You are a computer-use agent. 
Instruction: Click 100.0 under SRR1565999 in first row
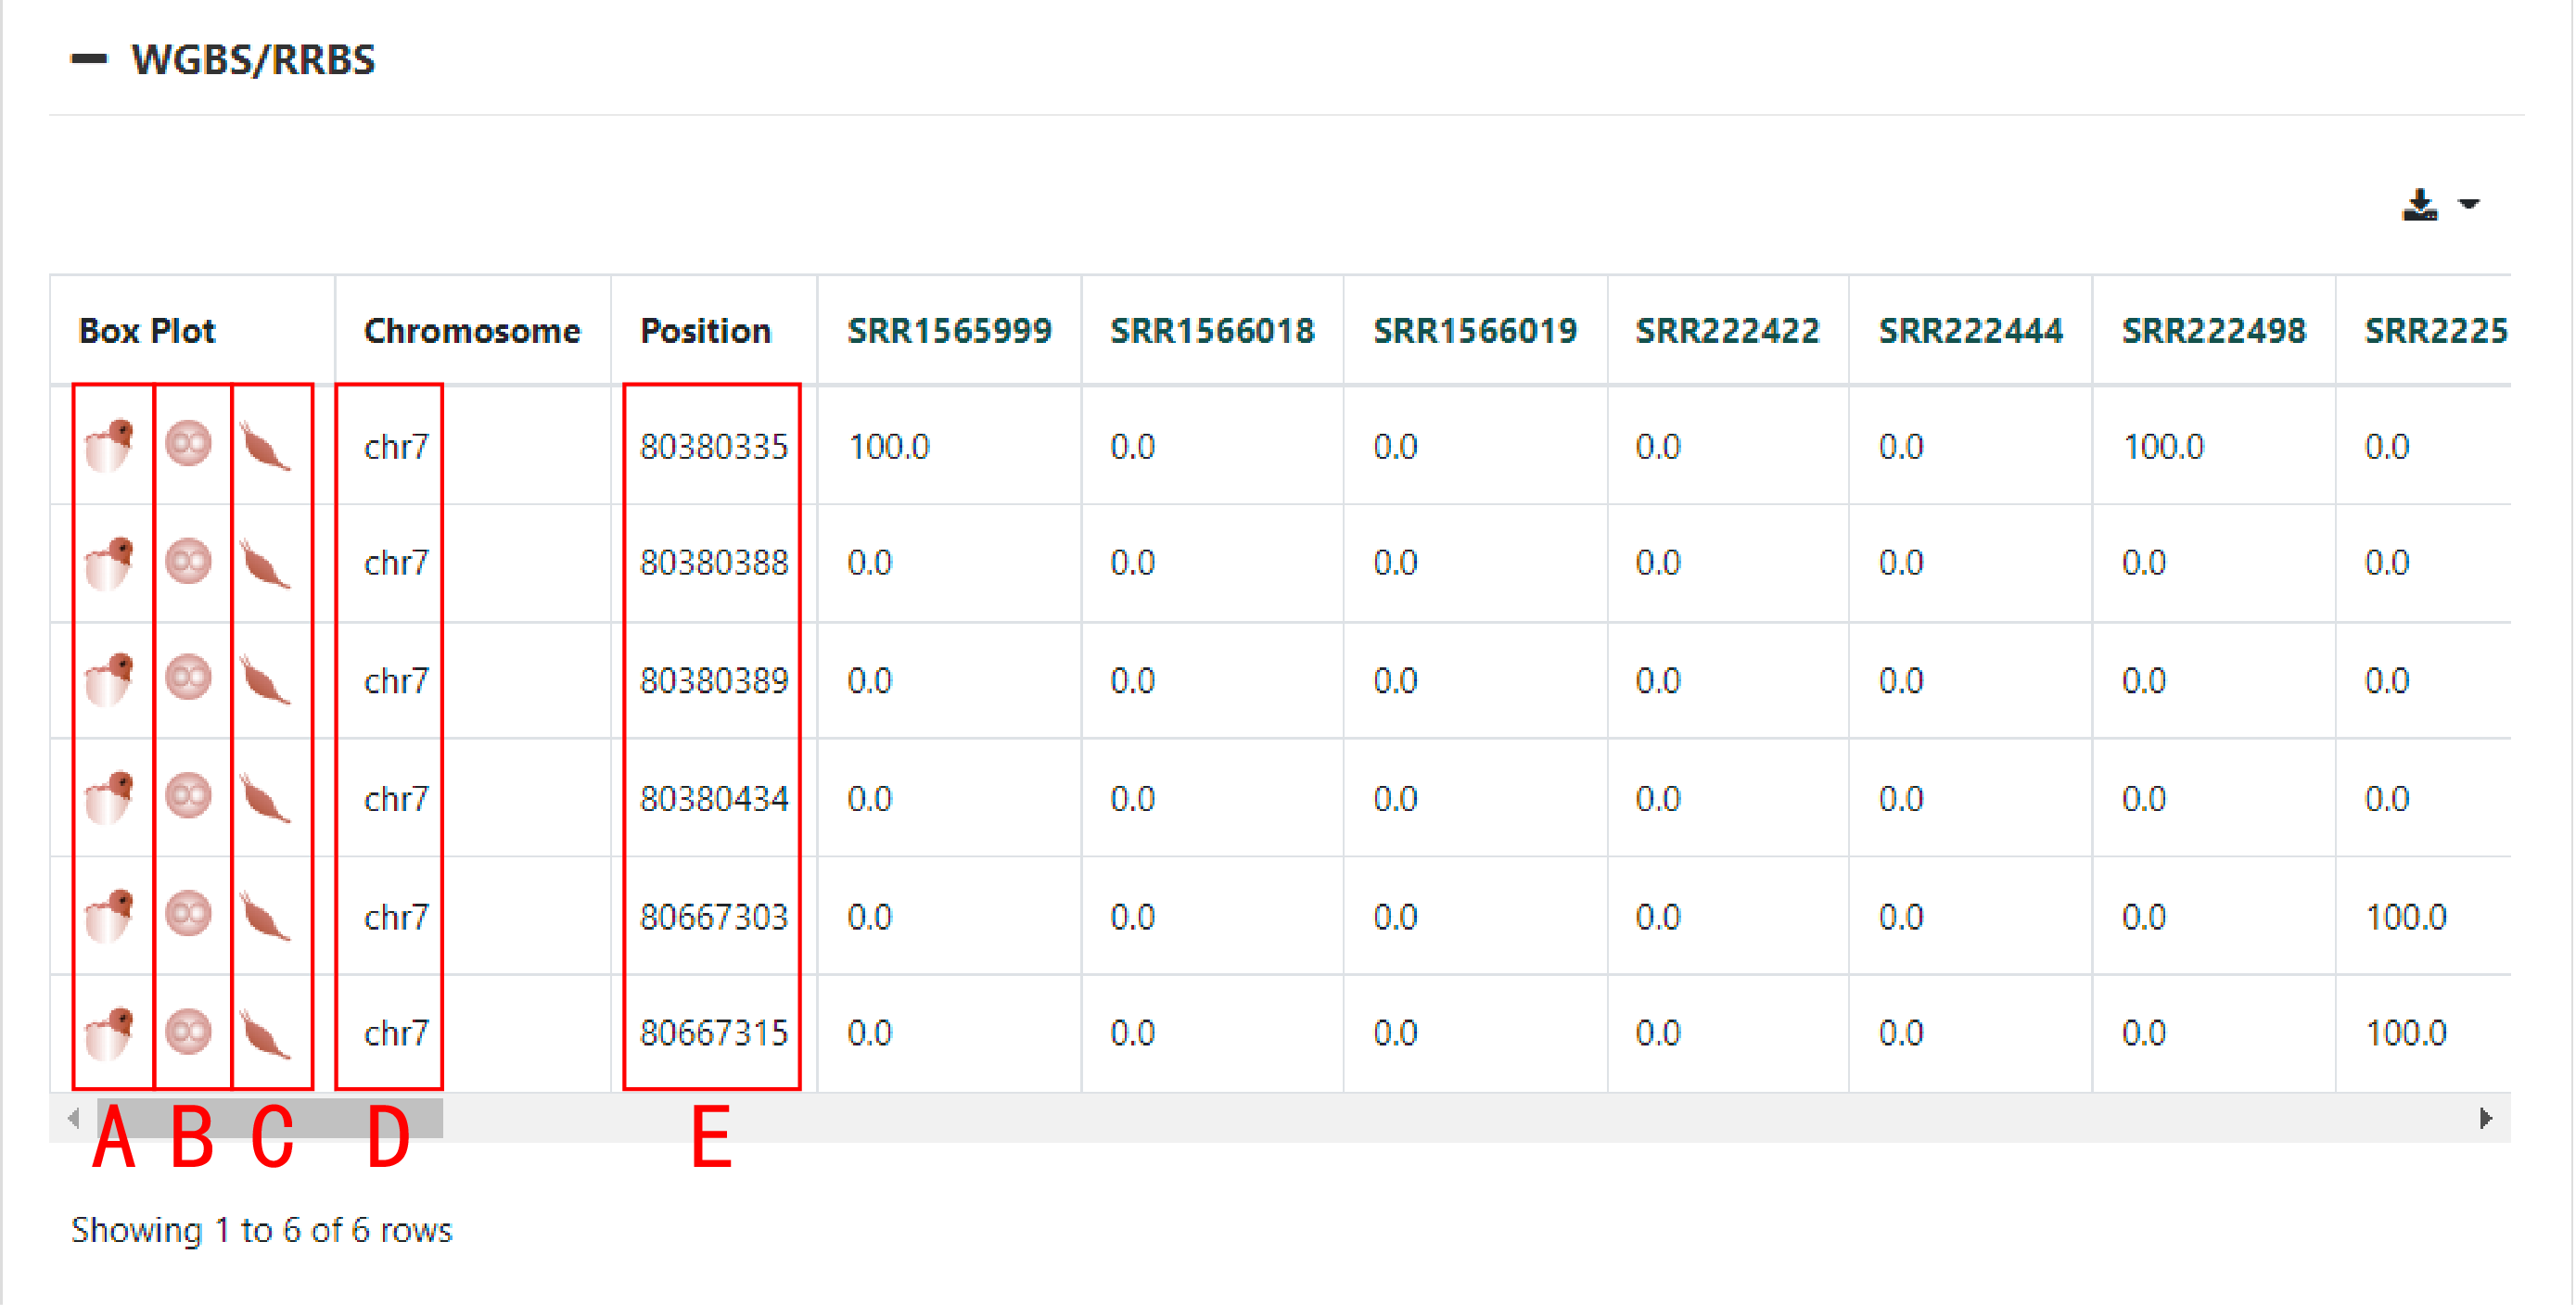pyautogui.click(x=888, y=447)
